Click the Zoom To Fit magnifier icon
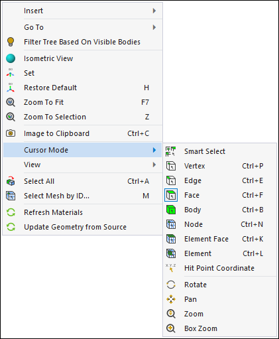Screen dimensions: 279x339 click(x=11, y=102)
